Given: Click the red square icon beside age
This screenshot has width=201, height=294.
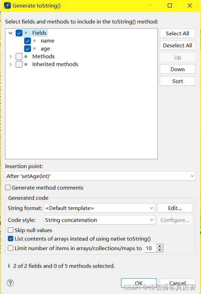Looking at the screenshot, I should pyautogui.click(x=34, y=49).
